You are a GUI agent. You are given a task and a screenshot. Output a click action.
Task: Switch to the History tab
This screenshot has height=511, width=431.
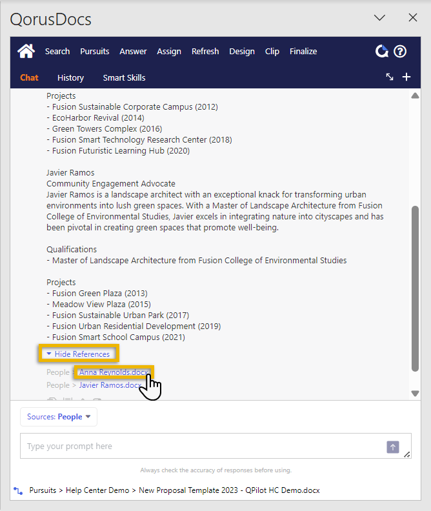coord(70,77)
